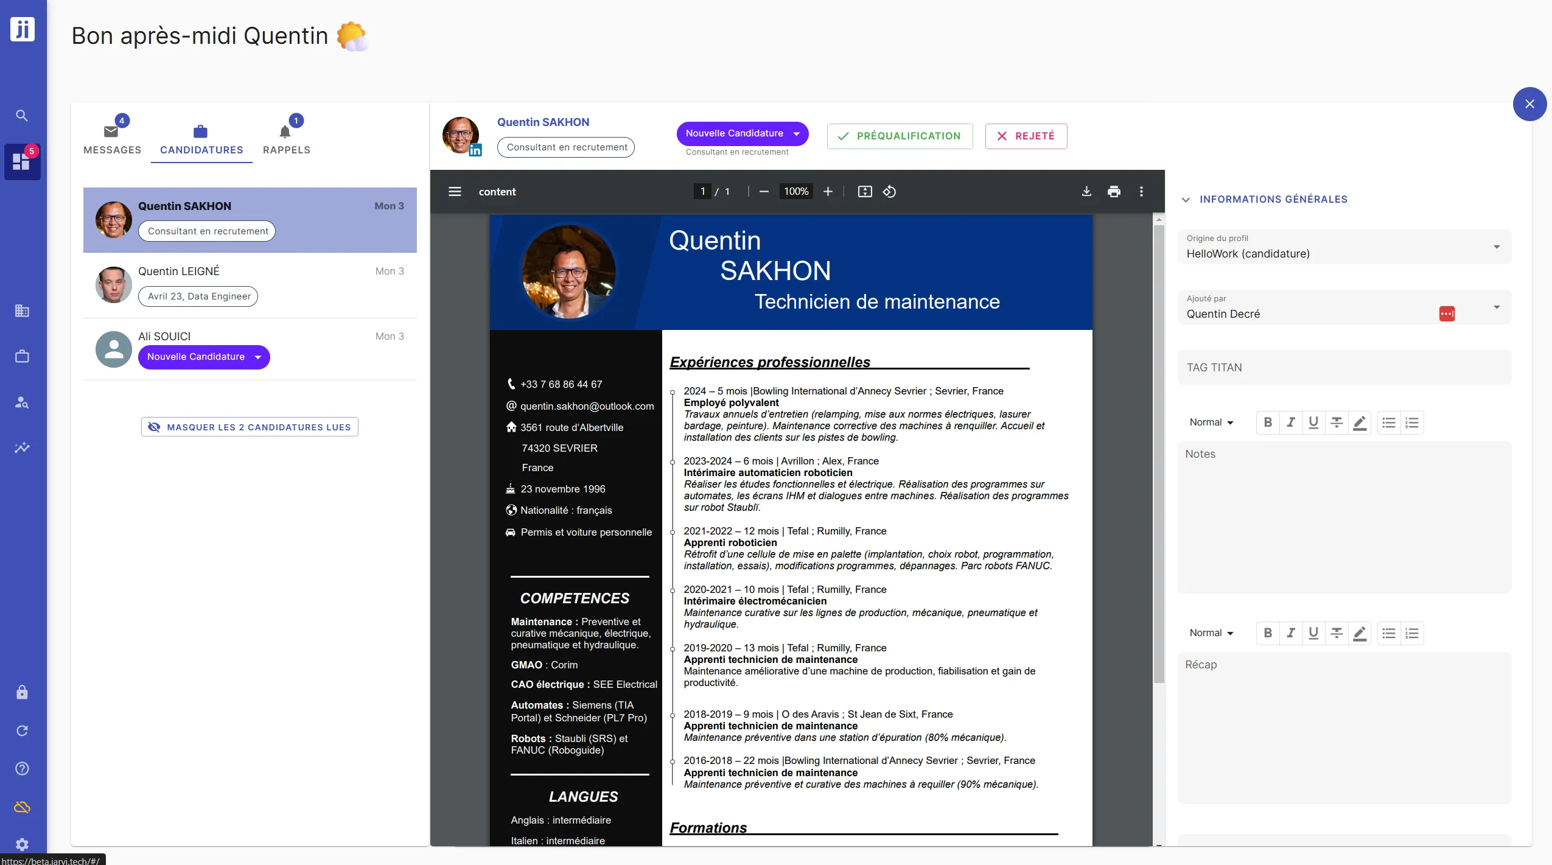Zoom in on the CV

[828, 191]
